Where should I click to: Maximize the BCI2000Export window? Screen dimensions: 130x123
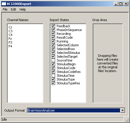point(121,4)
